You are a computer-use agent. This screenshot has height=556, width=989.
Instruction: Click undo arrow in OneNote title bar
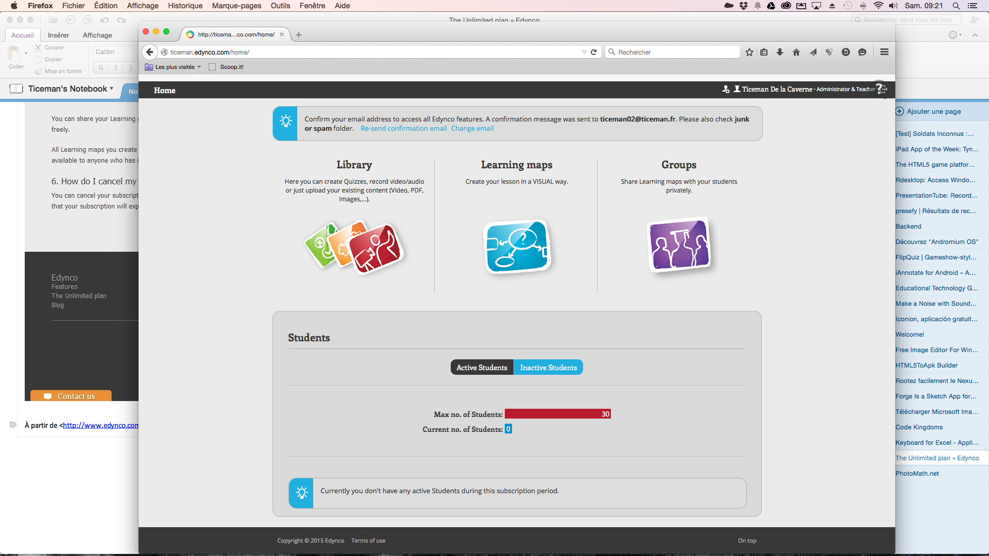click(105, 20)
